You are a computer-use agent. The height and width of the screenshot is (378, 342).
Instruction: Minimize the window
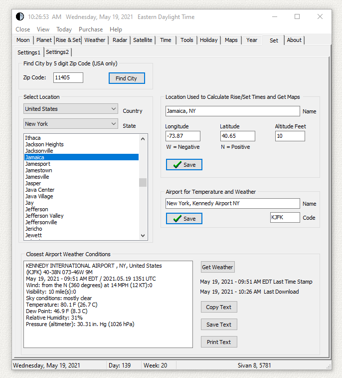pyautogui.click(x=275, y=16)
